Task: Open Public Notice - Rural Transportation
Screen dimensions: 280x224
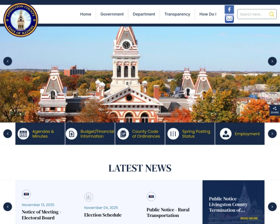Action: tap(168, 212)
